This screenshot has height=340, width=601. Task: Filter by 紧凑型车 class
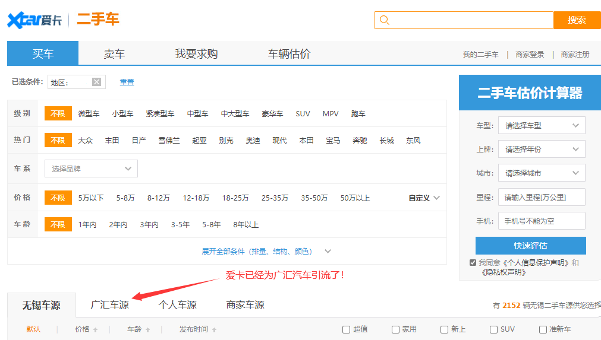click(161, 113)
